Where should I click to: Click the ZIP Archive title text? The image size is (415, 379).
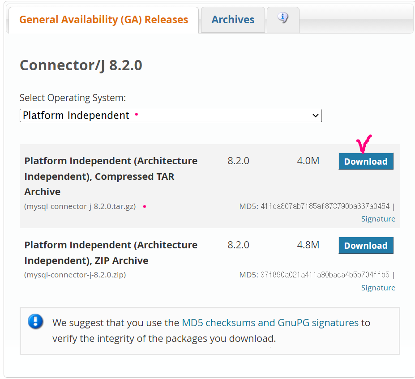[x=111, y=253]
